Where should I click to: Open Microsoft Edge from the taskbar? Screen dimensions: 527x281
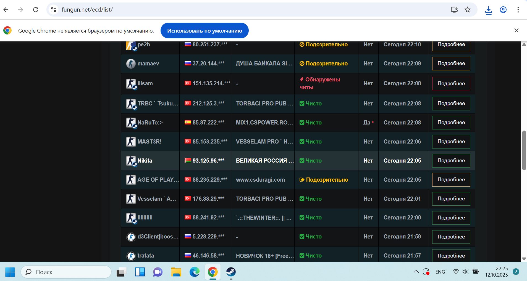194,272
